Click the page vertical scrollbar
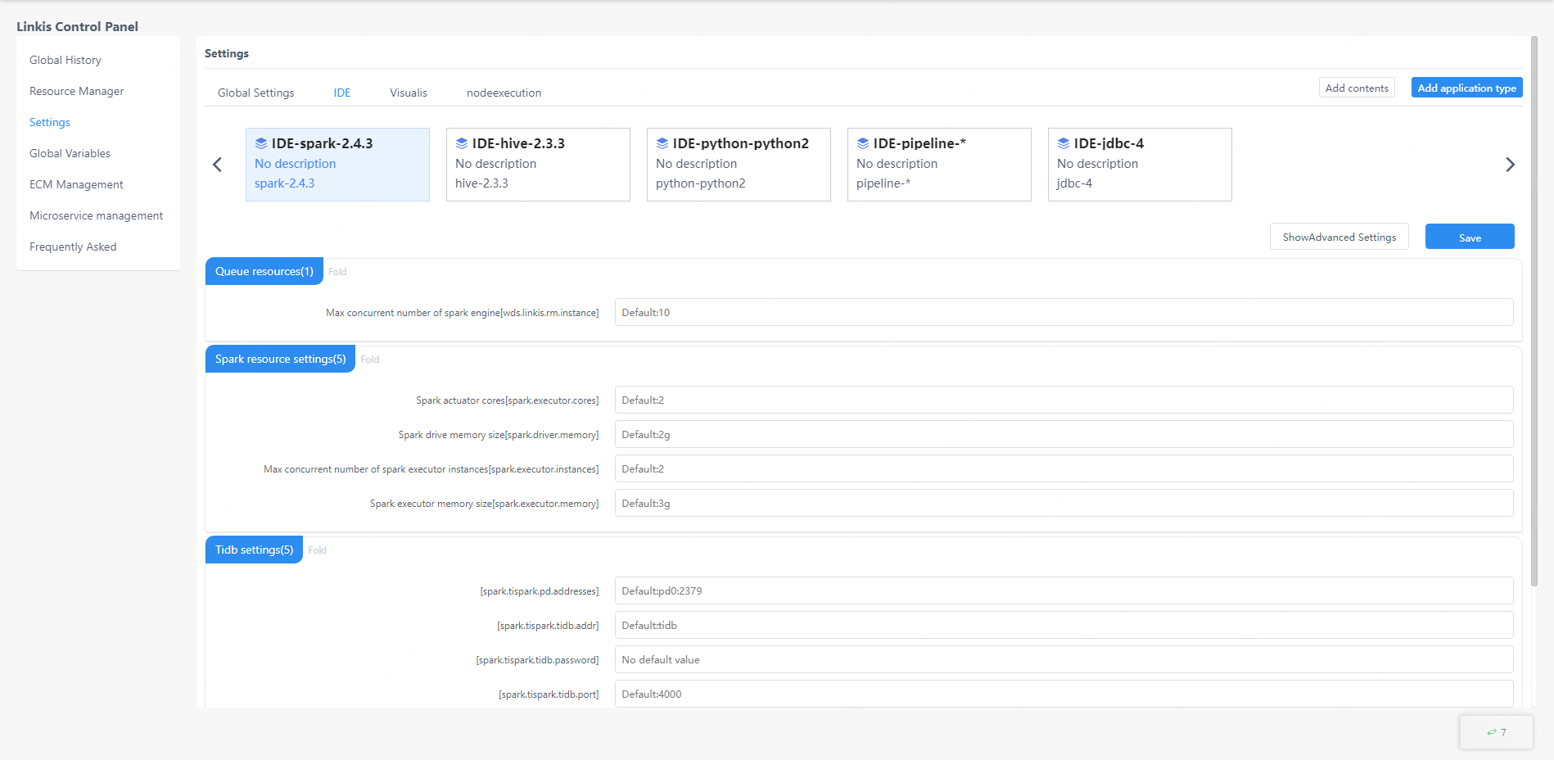Screen dimensions: 1554x760 pyautogui.click(x=1534, y=311)
